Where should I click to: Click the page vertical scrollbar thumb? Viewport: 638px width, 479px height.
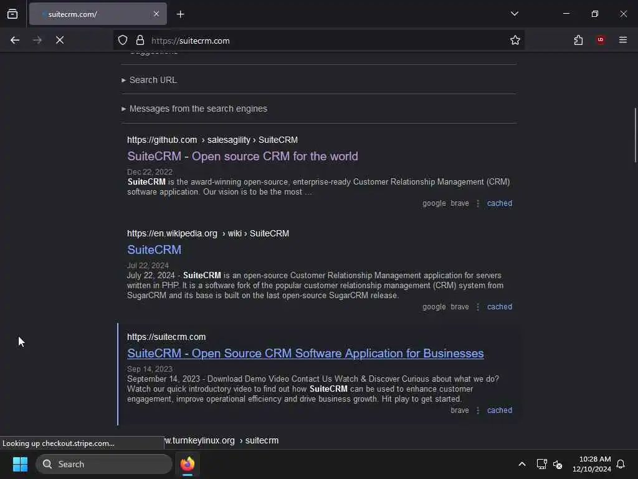pyautogui.click(x=635, y=135)
